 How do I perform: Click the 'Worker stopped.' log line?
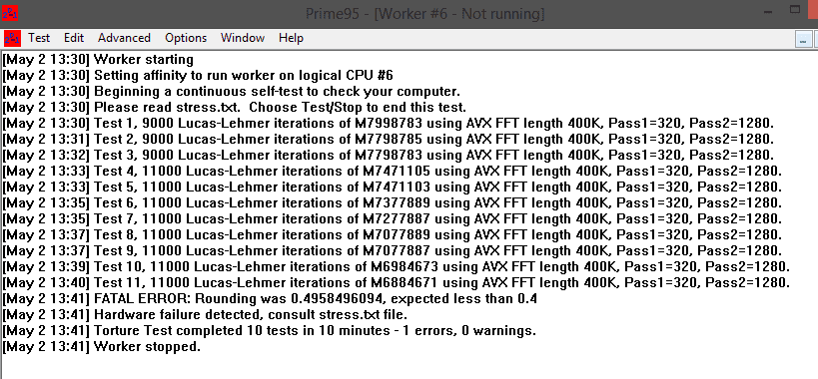pyautogui.click(x=101, y=347)
